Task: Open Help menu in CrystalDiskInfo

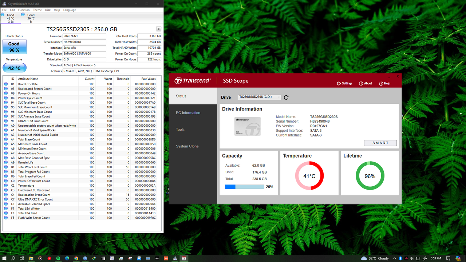Action: (x=57, y=10)
